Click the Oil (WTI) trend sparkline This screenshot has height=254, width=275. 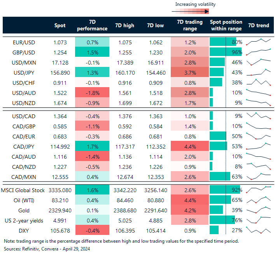point(258,200)
